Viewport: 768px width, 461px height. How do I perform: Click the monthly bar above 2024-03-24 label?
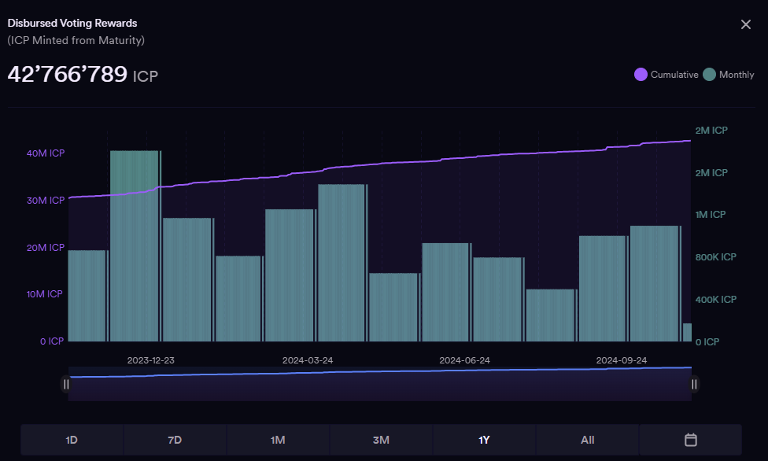click(x=342, y=263)
